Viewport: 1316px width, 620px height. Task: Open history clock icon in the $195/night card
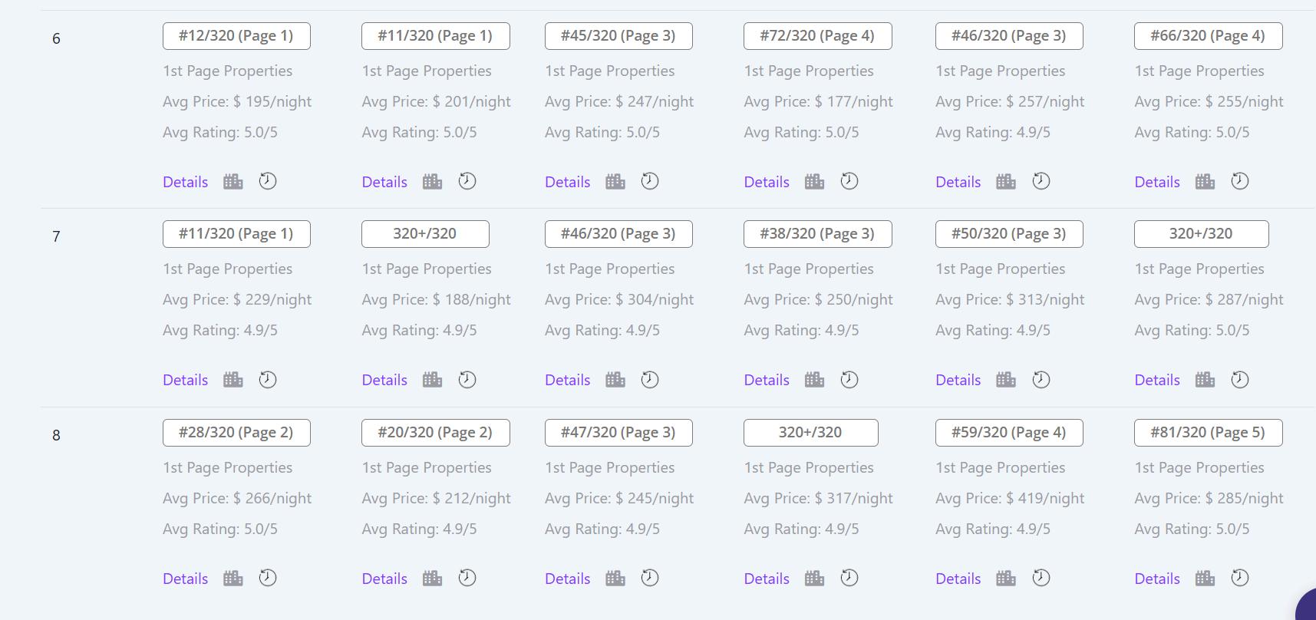268,181
